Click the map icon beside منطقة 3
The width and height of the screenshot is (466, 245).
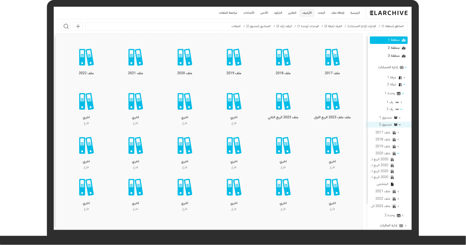pos(403,56)
